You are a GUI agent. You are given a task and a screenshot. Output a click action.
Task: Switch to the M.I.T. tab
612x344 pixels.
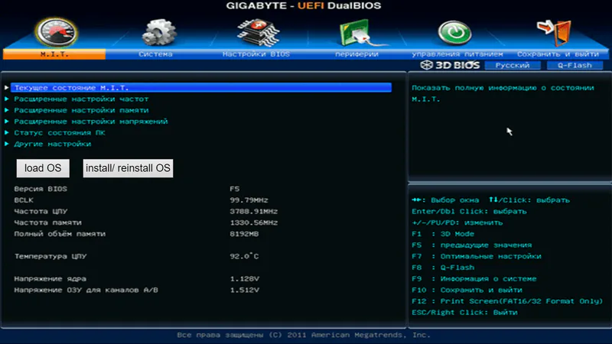[x=54, y=54]
